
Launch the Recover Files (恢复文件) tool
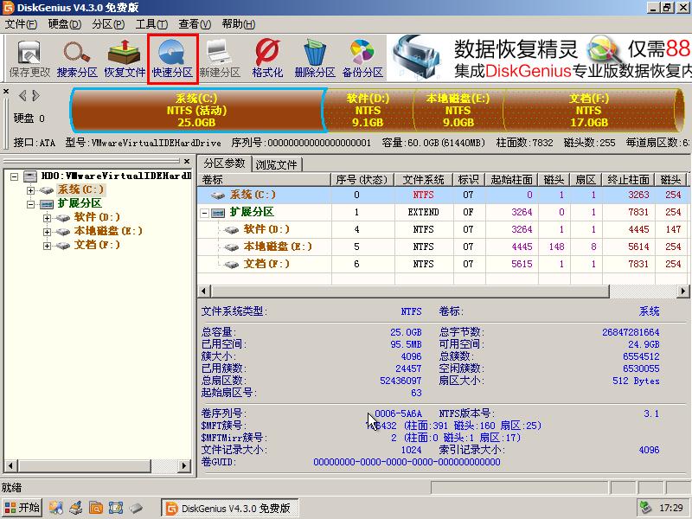(x=125, y=58)
